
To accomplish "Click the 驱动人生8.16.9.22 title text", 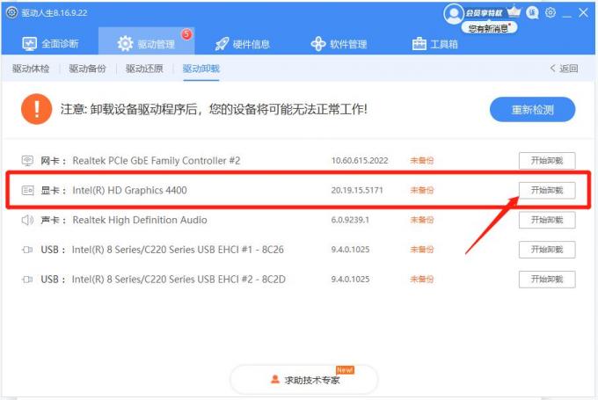I will [x=55, y=13].
